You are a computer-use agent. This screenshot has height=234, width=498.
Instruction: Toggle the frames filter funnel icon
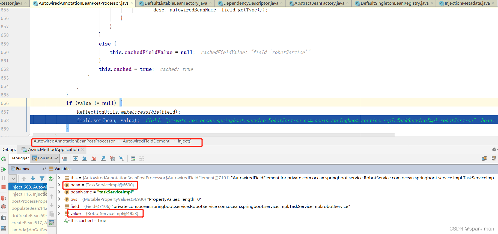click(x=42, y=179)
